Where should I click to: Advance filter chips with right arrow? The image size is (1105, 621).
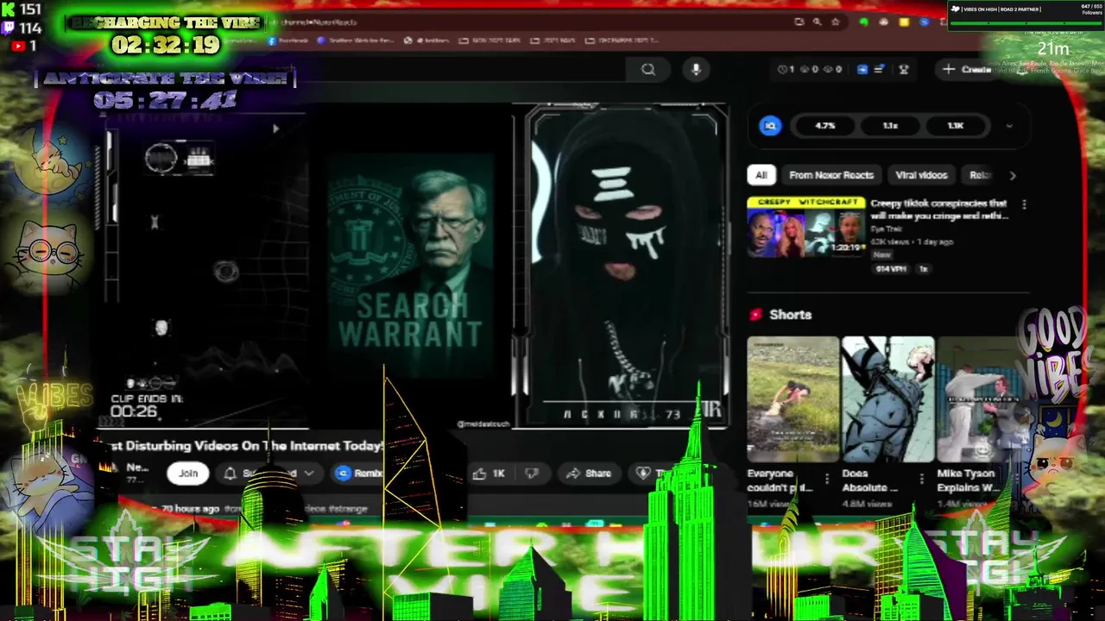point(1013,175)
